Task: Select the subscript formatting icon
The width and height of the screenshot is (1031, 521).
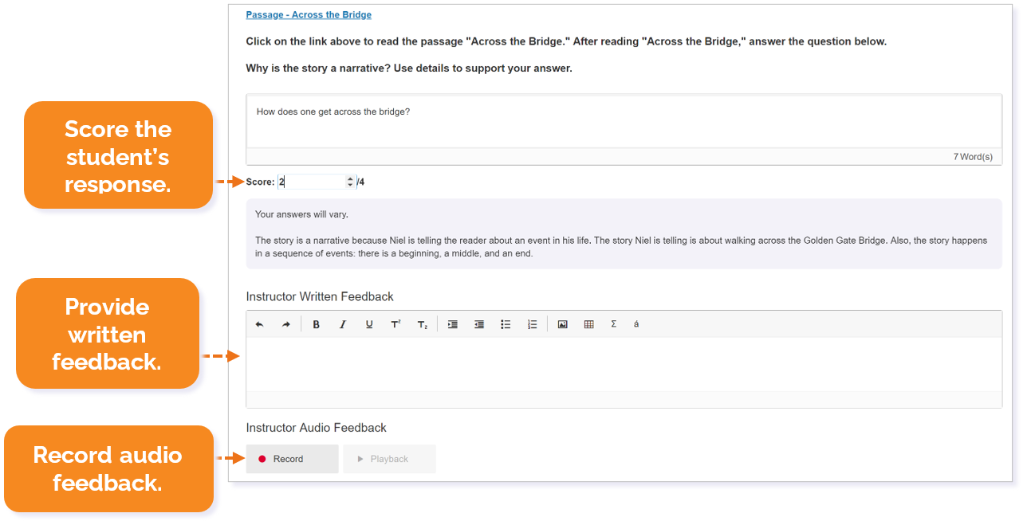Action: click(x=422, y=324)
